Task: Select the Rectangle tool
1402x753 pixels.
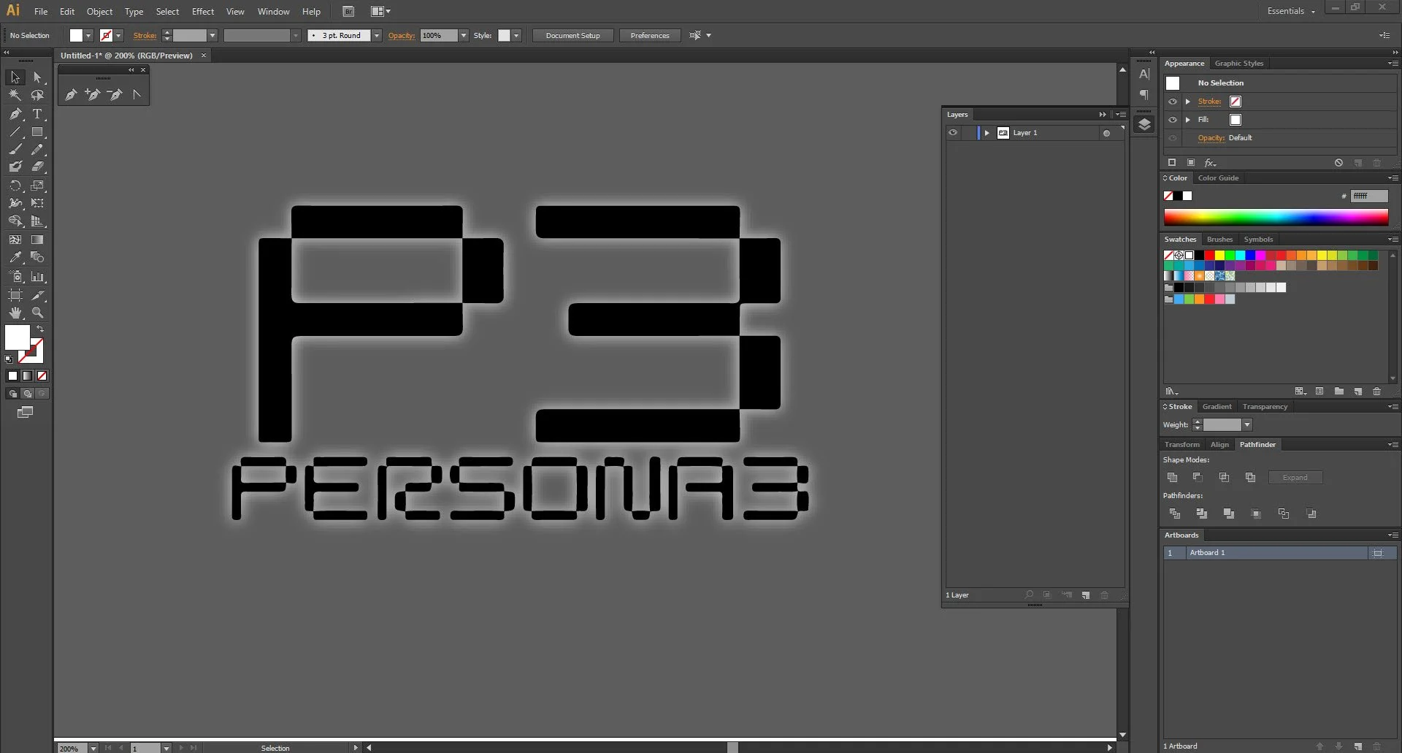Action: [37, 132]
